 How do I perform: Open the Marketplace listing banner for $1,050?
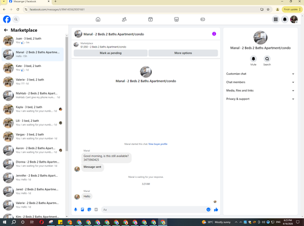[146, 45]
